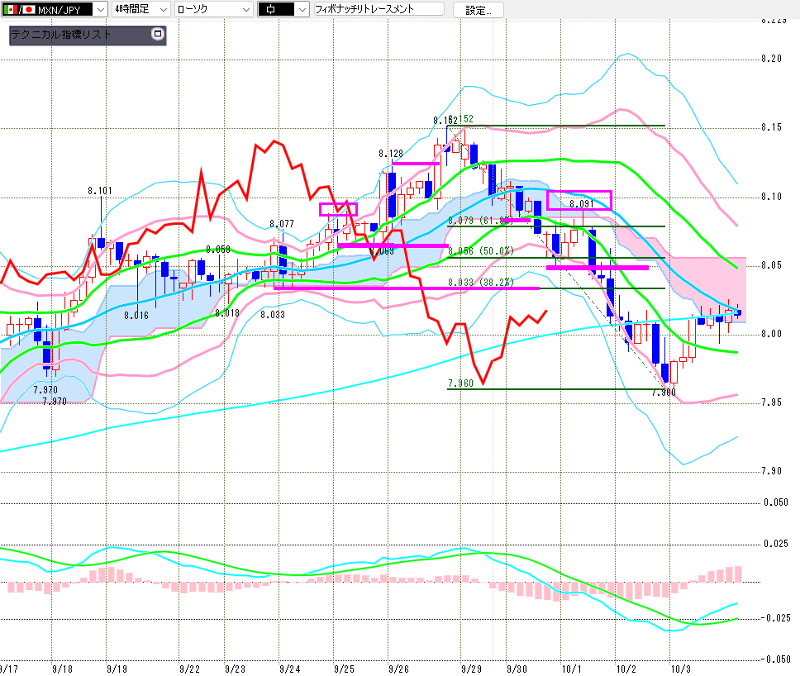Select the small magenta rectangle at 9/25
800x676 pixels.
pos(338,209)
